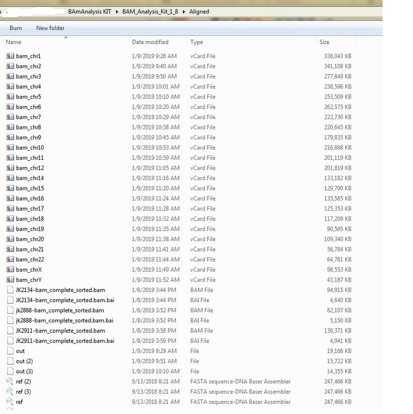413x414 pixels.
Task: Sort by Name column header
Action: point(13,42)
